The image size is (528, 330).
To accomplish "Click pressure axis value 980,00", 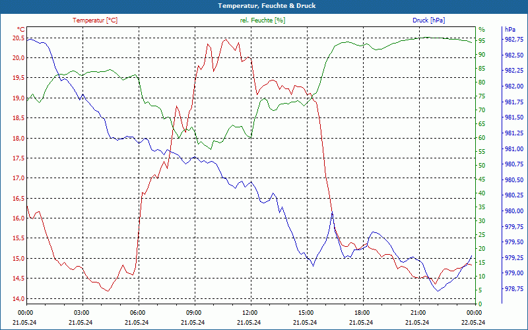I will (x=514, y=211).
